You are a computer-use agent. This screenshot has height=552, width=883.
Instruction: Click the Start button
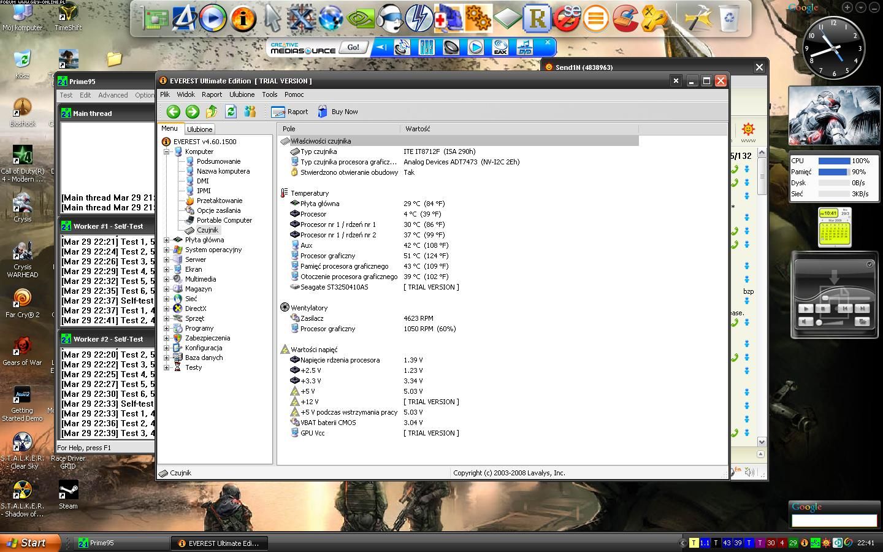(x=30, y=543)
